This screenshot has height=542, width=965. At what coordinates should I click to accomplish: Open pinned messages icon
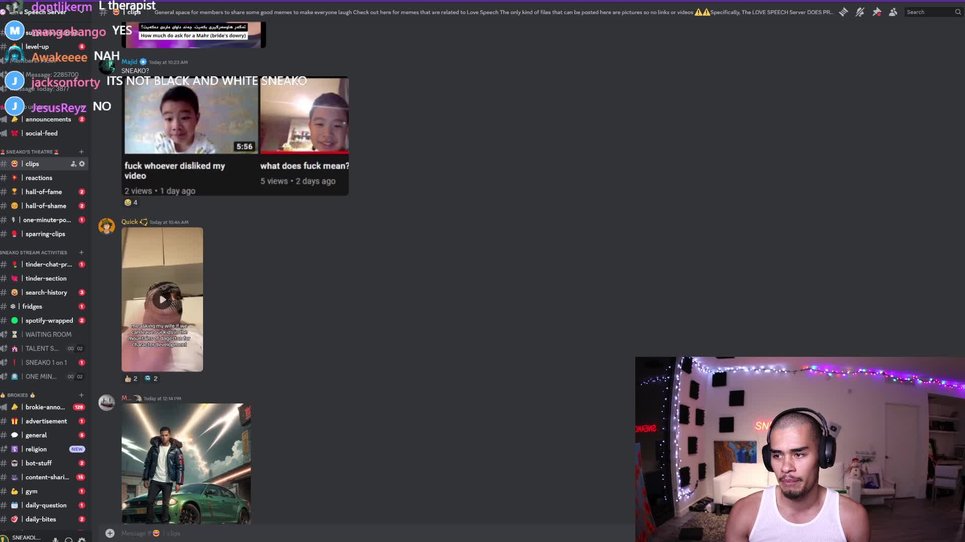(877, 12)
